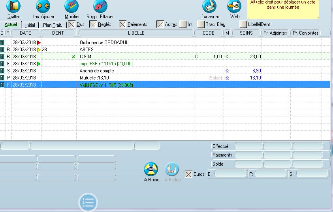Sort by the LIBELLE column header
This screenshot has width=333, height=212.
(136, 33)
